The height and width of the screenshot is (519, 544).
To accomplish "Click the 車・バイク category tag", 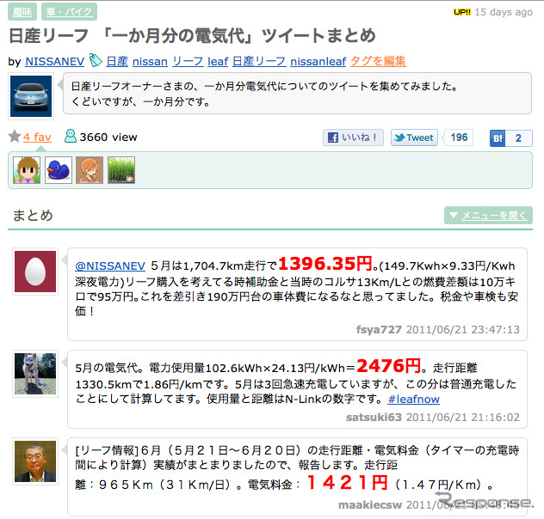I will pos(69,12).
